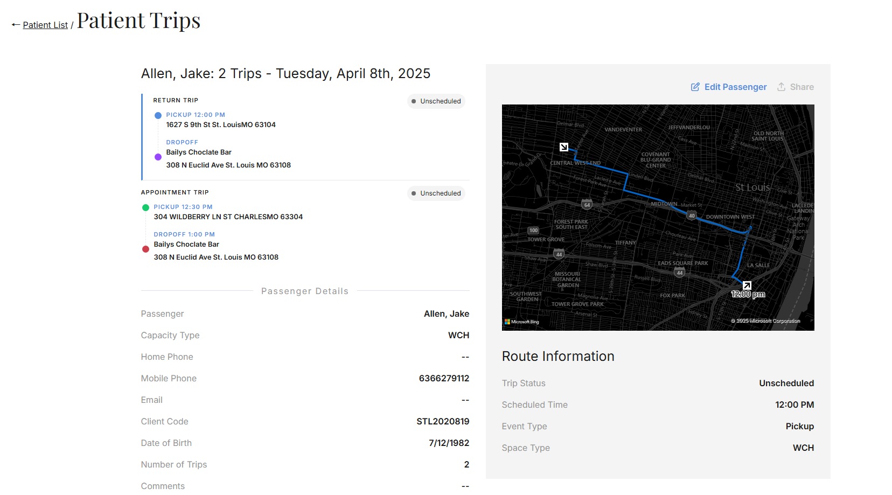Image resolution: width=892 pixels, height=495 pixels.
Task: Click PICKUP 12:00 PM label
Action: click(196, 115)
